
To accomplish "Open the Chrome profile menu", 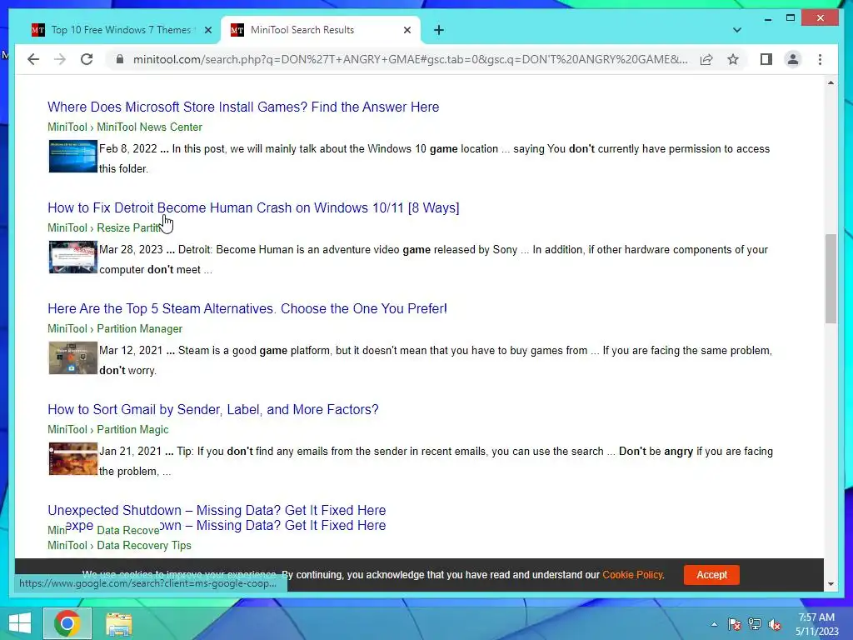I will tap(793, 59).
